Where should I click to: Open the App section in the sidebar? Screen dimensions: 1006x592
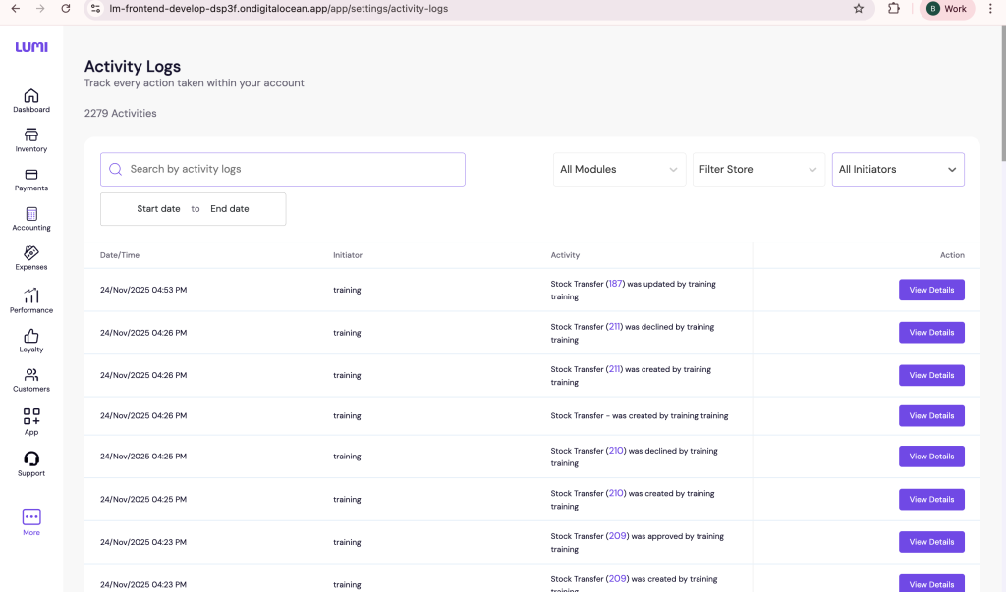(30, 422)
